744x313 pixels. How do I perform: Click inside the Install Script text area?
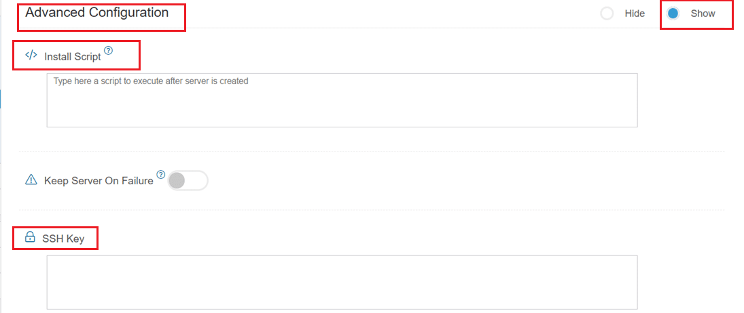342,100
